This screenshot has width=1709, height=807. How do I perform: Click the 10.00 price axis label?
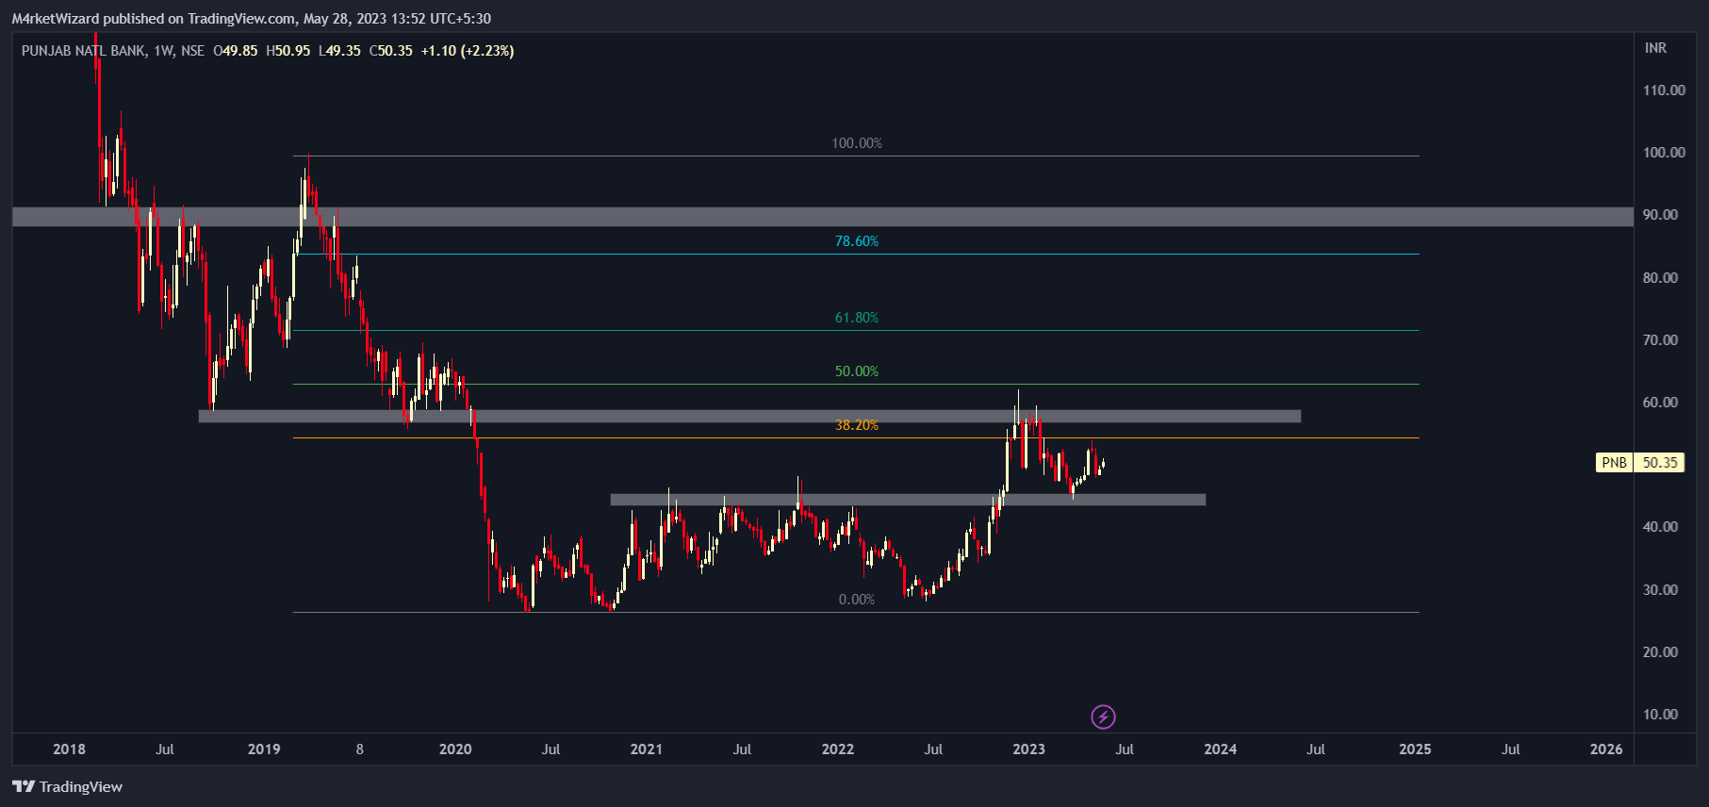pos(1660,715)
